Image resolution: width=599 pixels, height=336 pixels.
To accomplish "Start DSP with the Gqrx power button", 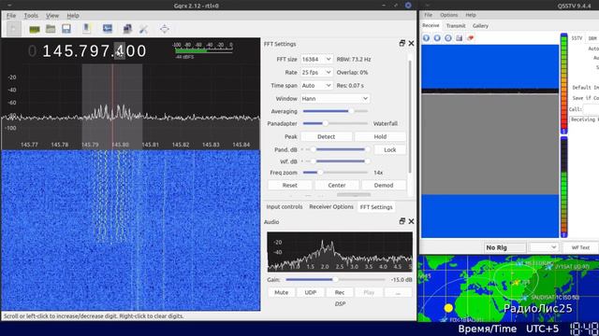I will (13, 29).
